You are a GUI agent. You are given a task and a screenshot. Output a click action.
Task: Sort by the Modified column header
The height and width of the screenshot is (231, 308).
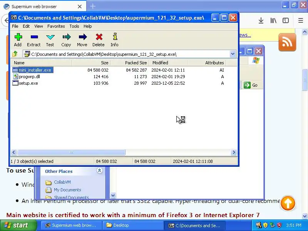coord(168,63)
